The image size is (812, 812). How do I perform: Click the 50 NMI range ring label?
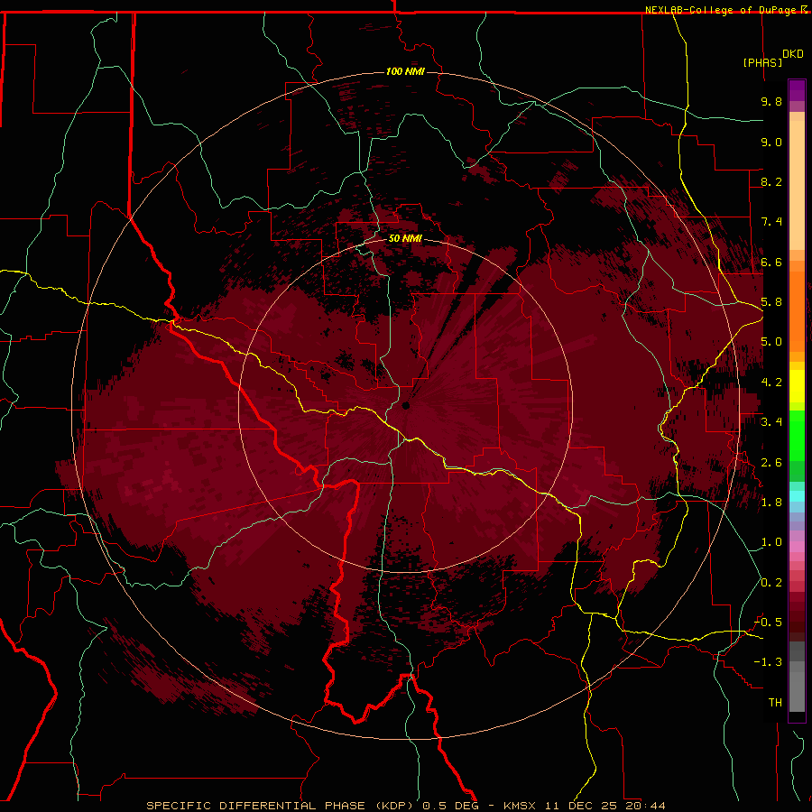pyautogui.click(x=405, y=238)
